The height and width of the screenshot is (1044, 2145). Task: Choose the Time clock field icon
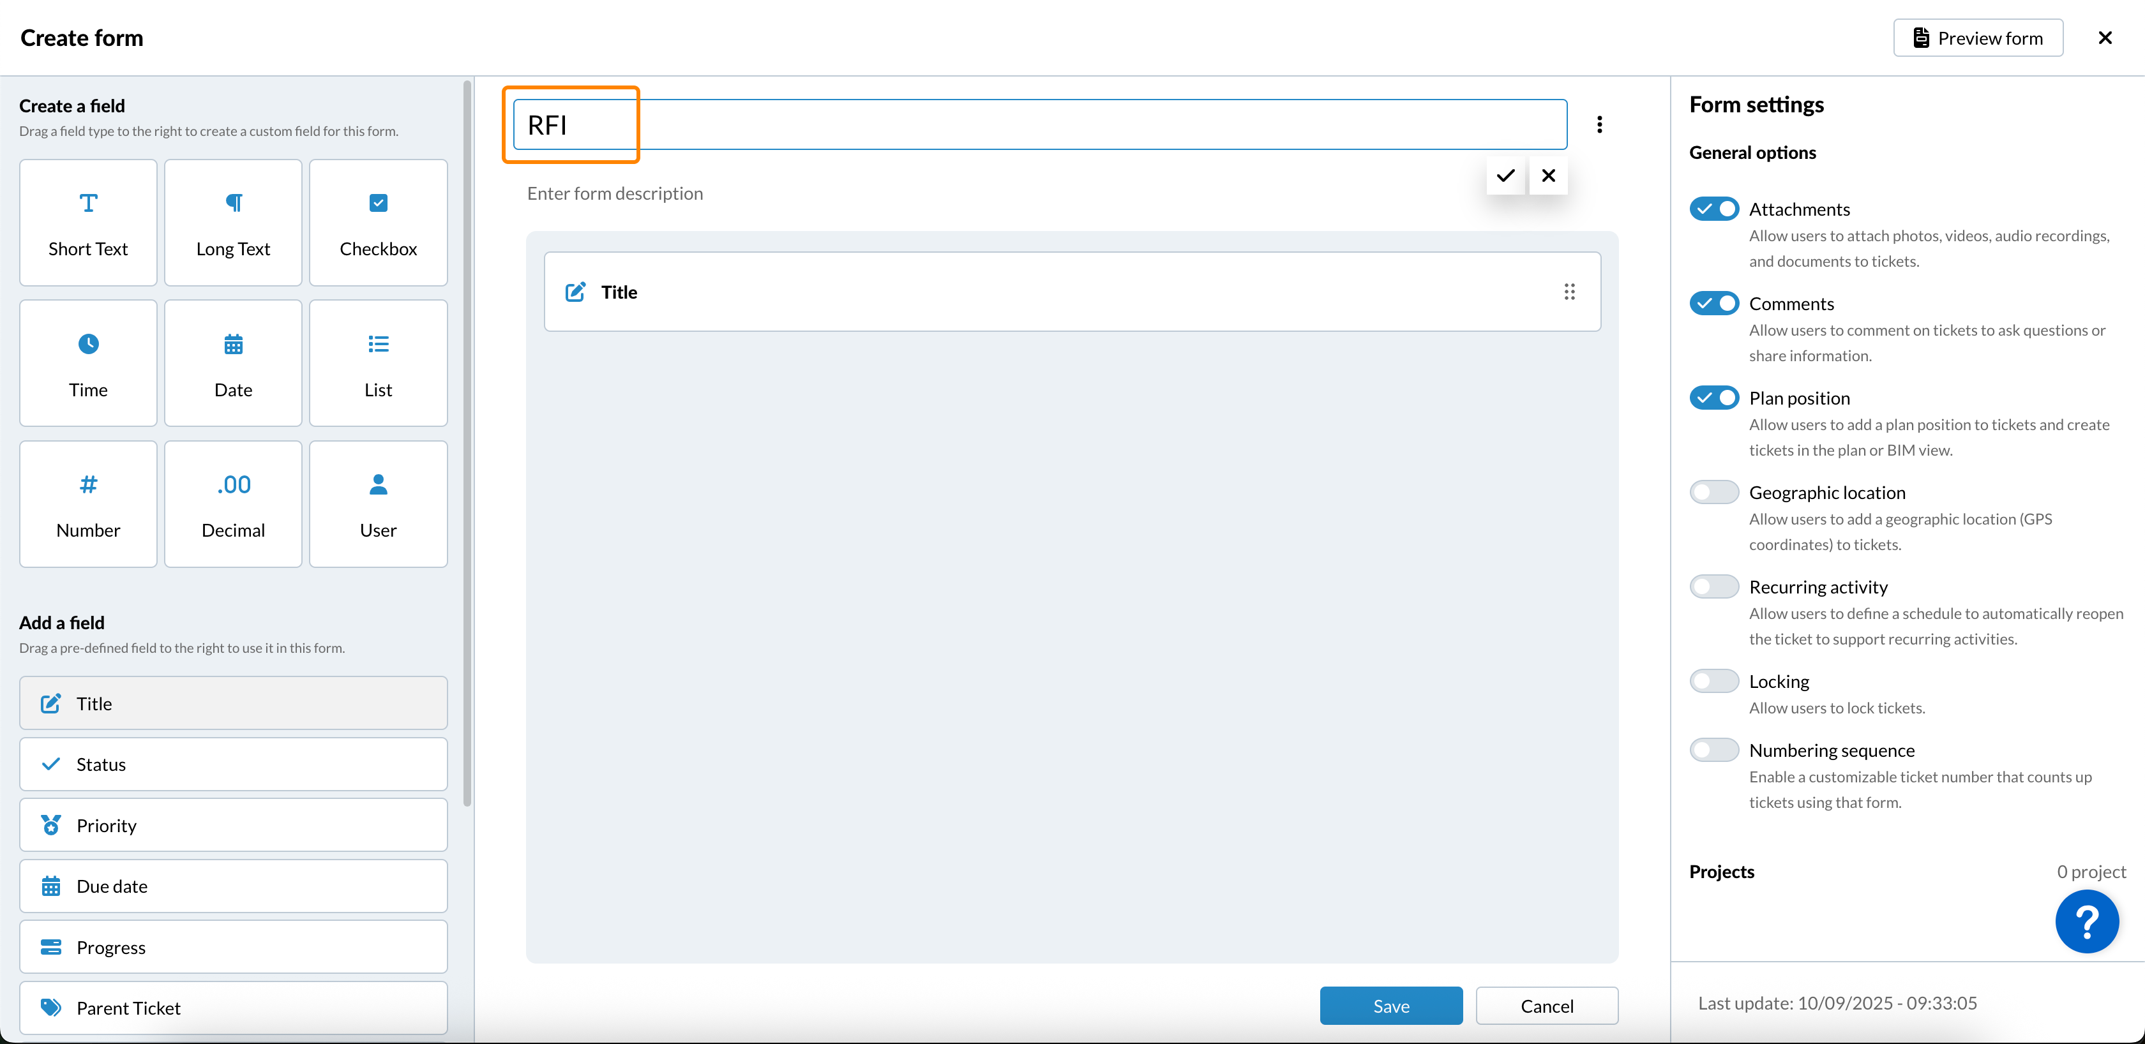pos(88,344)
